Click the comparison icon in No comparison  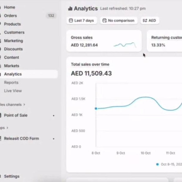point(104,21)
